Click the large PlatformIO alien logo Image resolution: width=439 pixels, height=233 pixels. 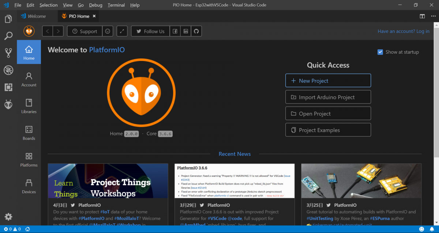pyautogui.click(x=142, y=93)
